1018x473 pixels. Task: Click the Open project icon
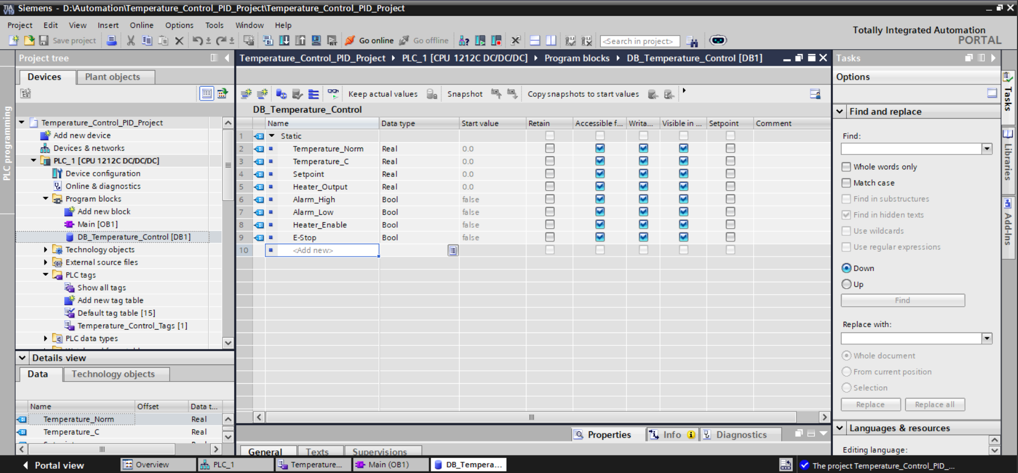point(29,41)
